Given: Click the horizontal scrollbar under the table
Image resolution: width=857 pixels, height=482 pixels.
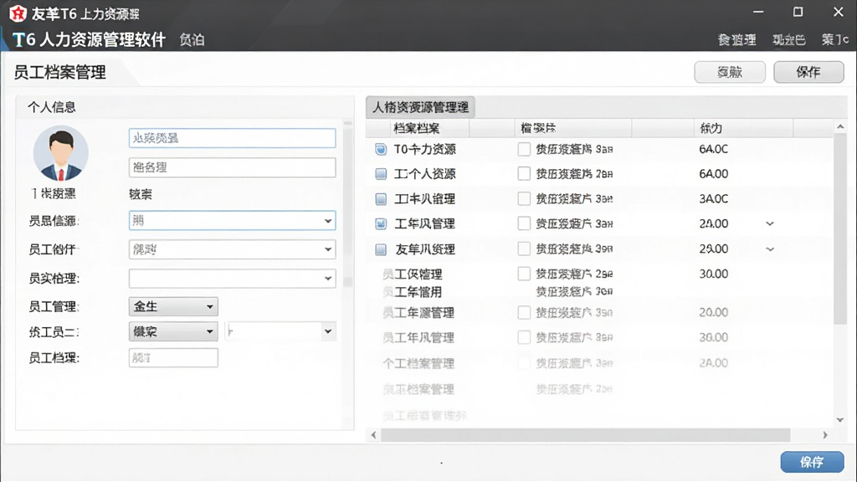Looking at the screenshot, I should pyautogui.click(x=585, y=435).
